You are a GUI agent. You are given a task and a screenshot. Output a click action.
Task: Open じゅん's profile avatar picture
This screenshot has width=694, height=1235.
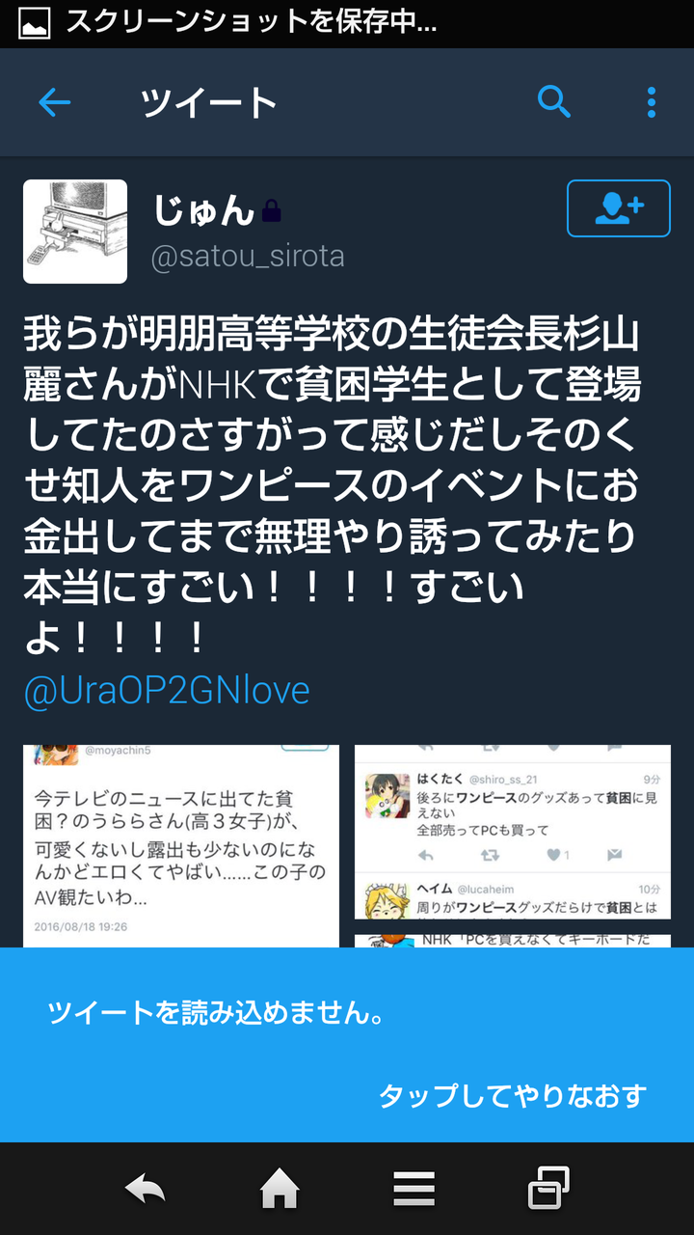pyautogui.click(x=75, y=232)
